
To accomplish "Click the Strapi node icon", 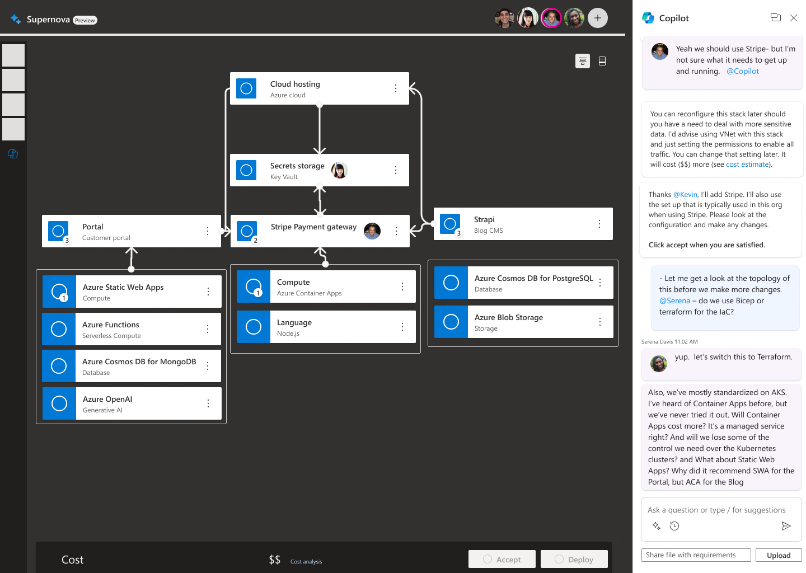I will 450,224.
